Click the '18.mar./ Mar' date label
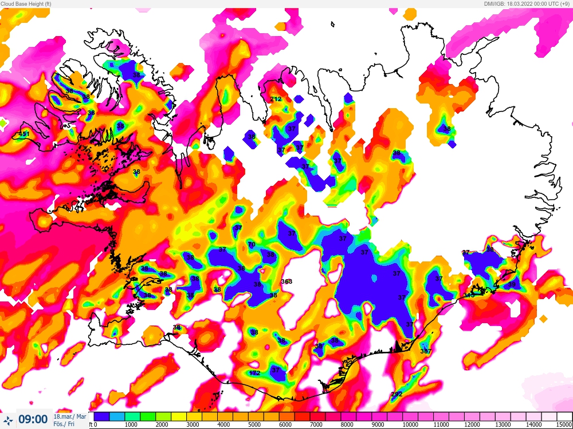The height and width of the screenshot is (429, 573). coord(70,416)
